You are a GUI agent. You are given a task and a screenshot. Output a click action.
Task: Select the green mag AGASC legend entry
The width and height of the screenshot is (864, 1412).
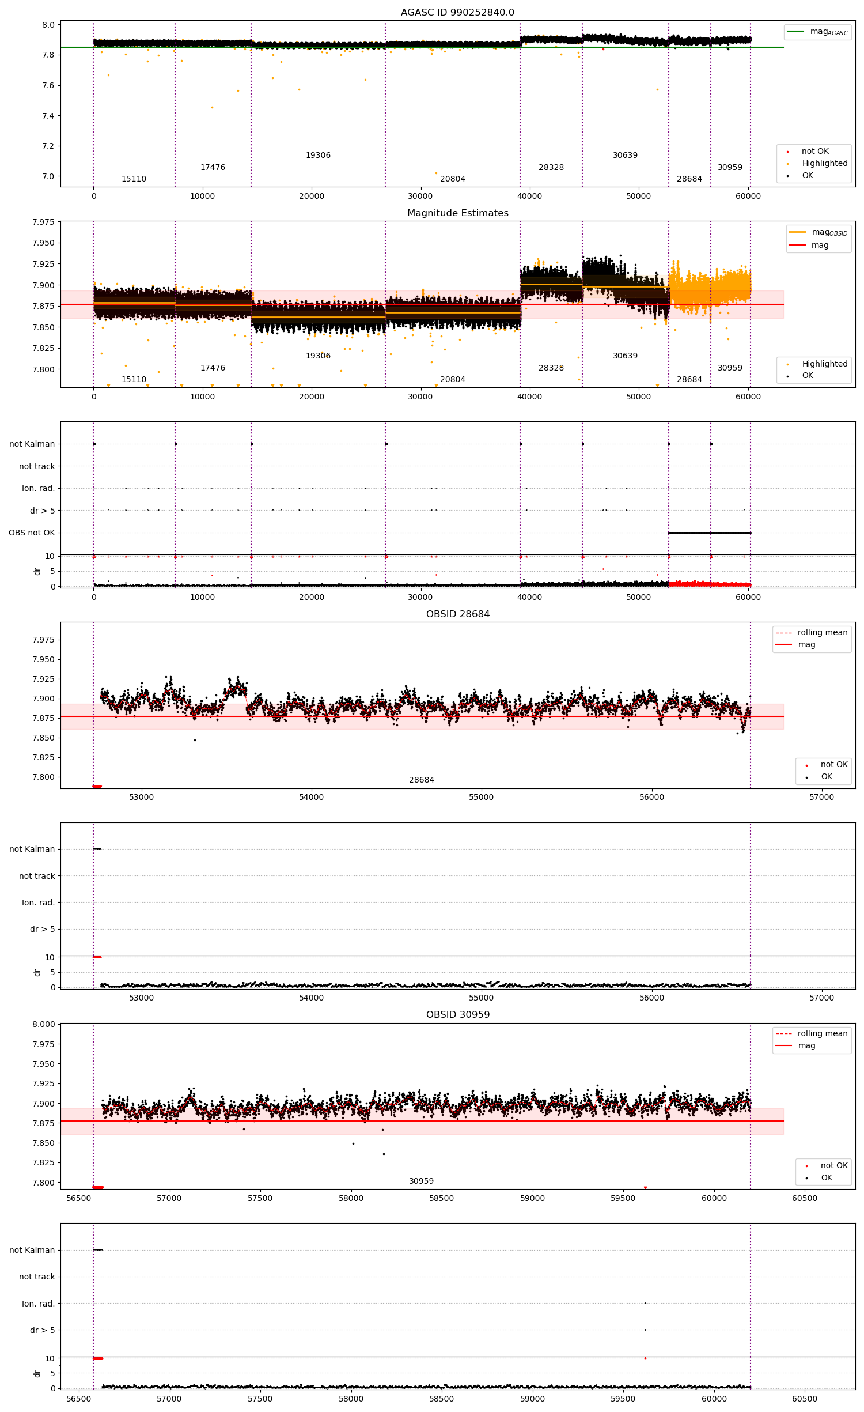tap(817, 32)
